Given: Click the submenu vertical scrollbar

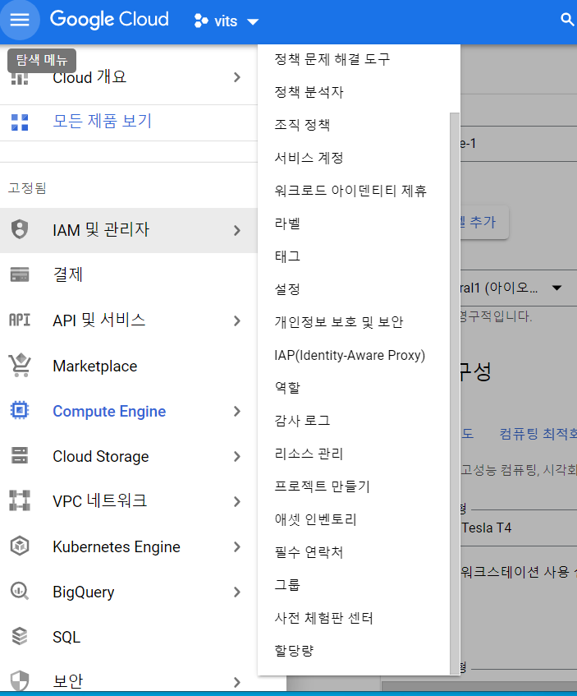Looking at the screenshot, I should pos(455,393).
